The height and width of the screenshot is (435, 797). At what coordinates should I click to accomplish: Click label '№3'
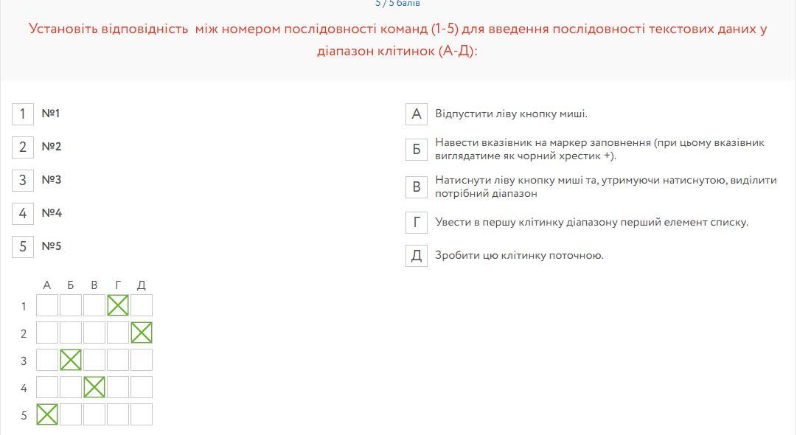tap(52, 180)
